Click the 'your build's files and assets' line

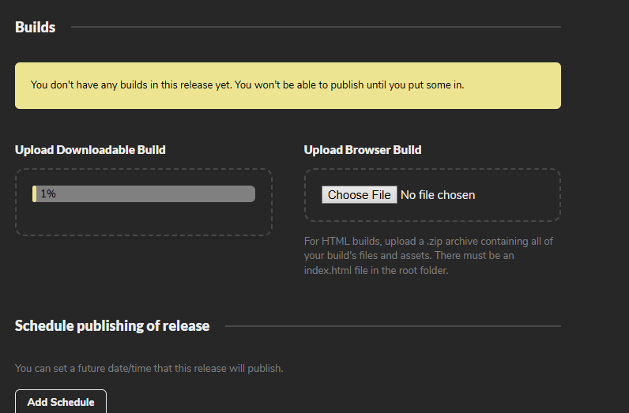(x=409, y=256)
